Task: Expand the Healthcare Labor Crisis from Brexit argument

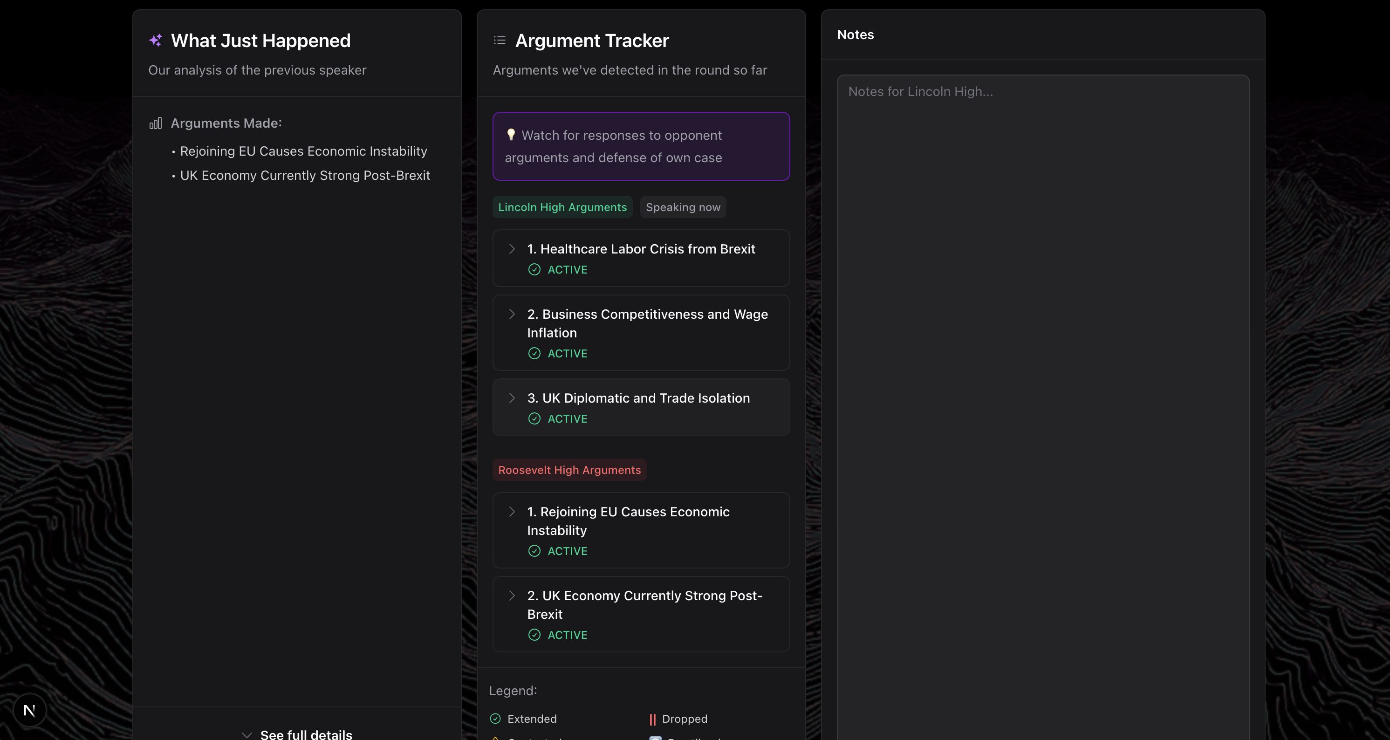Action: [x=512, y=249]
